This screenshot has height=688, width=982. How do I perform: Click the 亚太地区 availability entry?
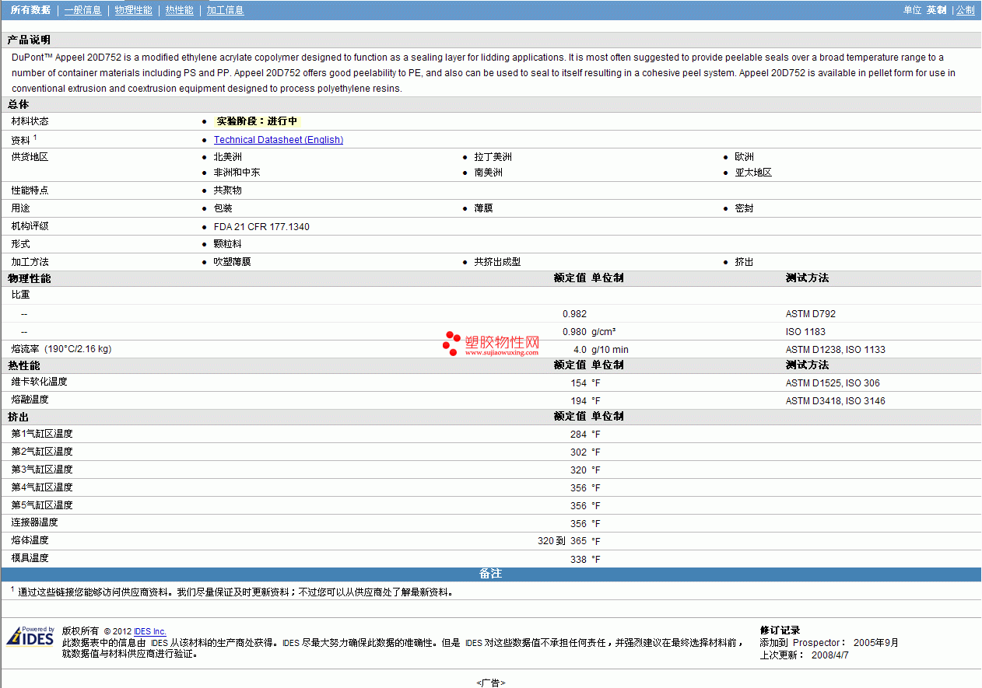pos(753,173)
